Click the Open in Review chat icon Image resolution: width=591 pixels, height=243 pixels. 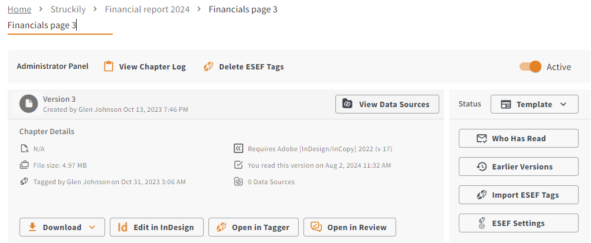point(316,227)
